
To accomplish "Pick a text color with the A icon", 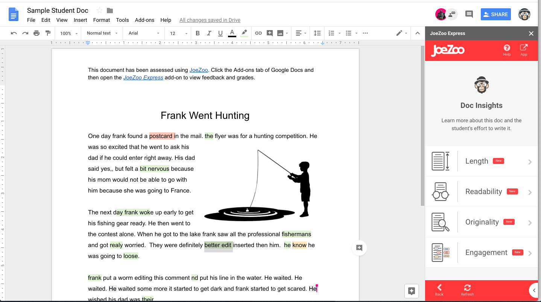I will [x=232, y=33].
